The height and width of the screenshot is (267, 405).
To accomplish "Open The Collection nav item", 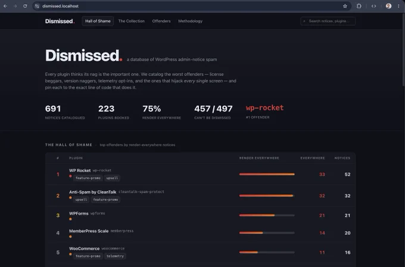I will click(131, 21).
